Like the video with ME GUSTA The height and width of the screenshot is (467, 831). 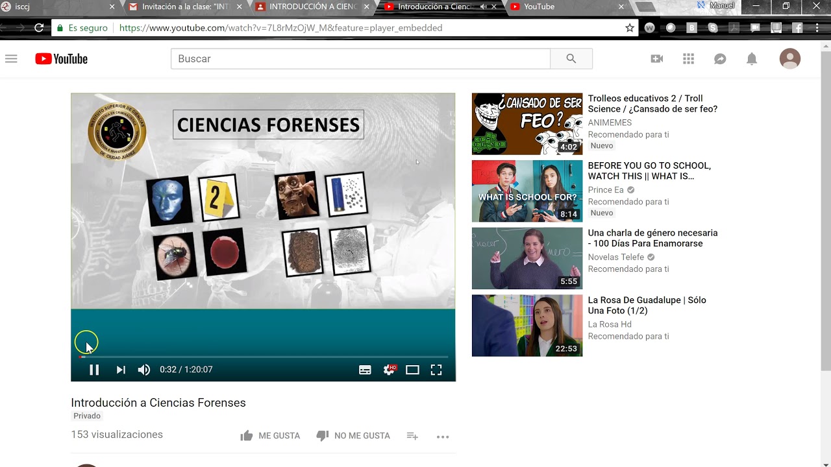click(x=270, y=436)
